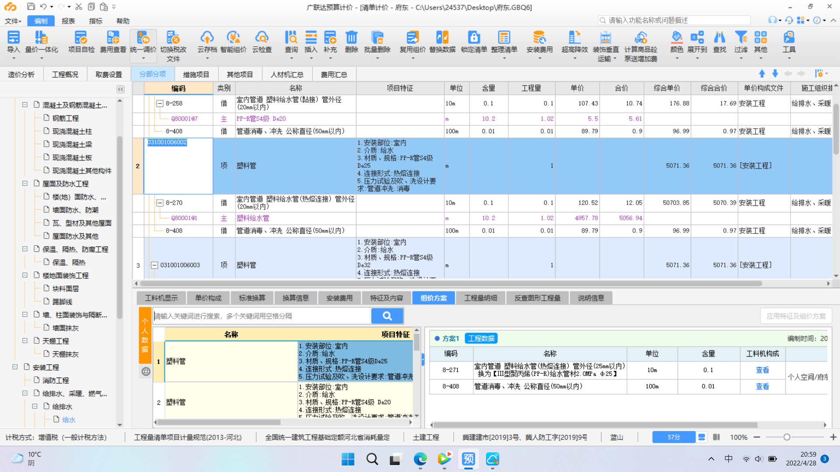
Task: Click top function search box
Action: tap(674, 20)
